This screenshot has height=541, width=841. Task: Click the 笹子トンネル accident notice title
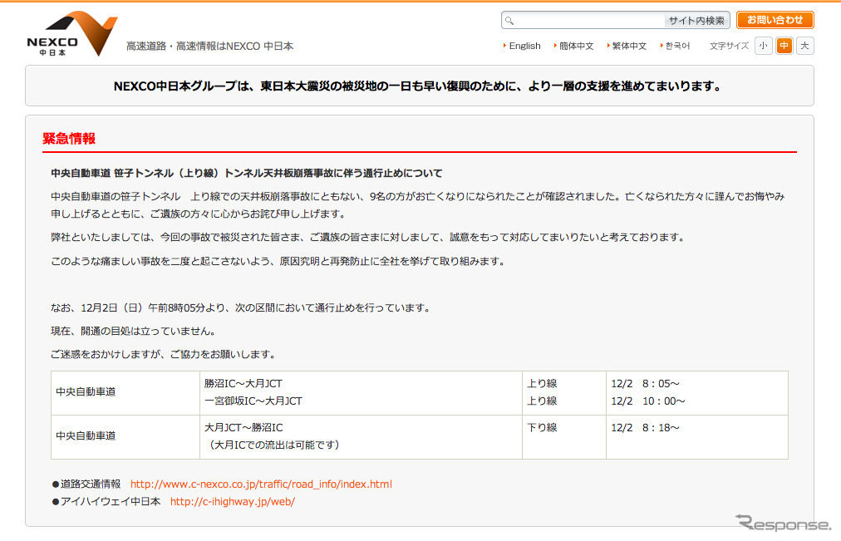[246, 173]
